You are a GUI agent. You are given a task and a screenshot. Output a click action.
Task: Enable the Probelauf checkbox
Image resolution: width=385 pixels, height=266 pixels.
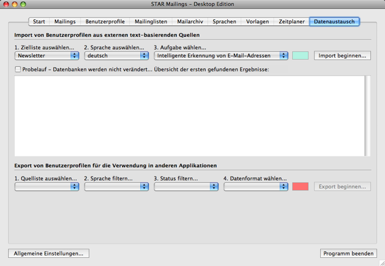tap(18, 69)
